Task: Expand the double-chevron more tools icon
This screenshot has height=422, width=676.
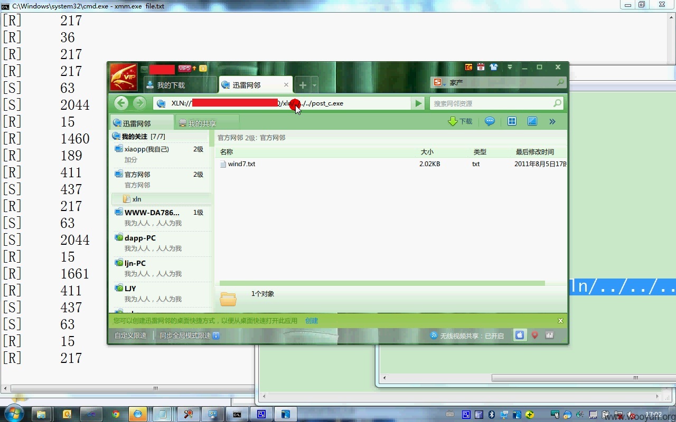Action: coord(552,121)
